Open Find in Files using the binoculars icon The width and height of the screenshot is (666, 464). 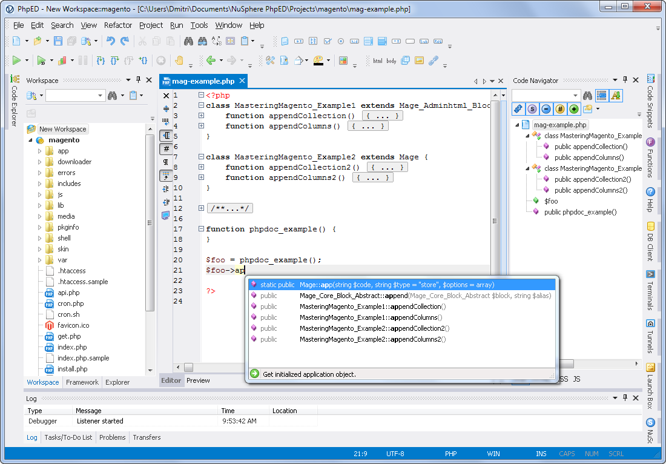(x=188, y=41)
